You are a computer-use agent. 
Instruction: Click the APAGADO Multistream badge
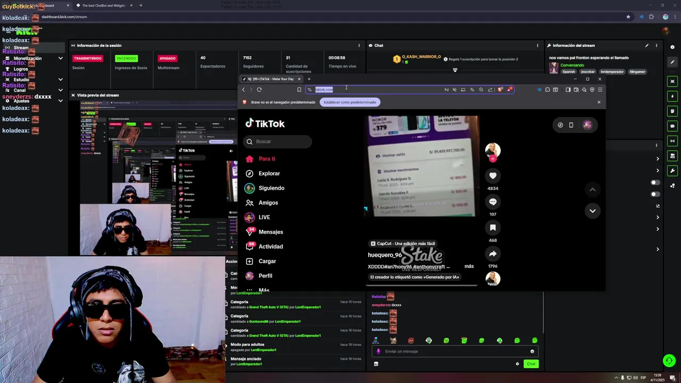click(x=167, y=59)
